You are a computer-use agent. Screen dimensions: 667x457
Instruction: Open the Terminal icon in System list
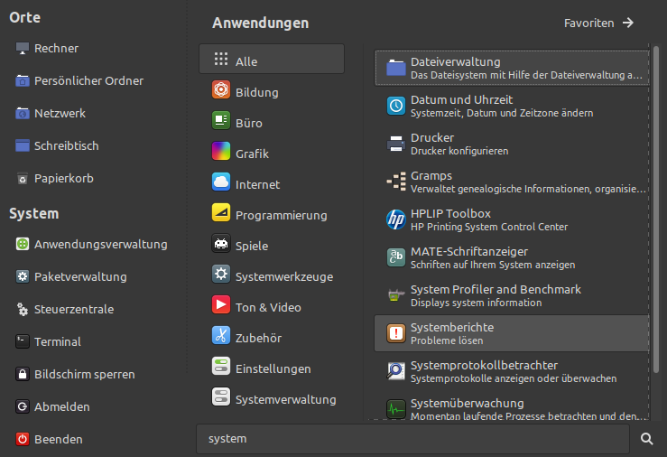coord(23,341)
